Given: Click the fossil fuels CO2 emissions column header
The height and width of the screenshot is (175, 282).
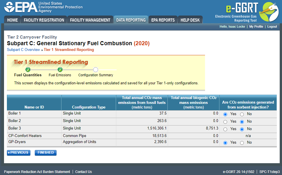Looking at the screenshot, I should click(142, 102).
